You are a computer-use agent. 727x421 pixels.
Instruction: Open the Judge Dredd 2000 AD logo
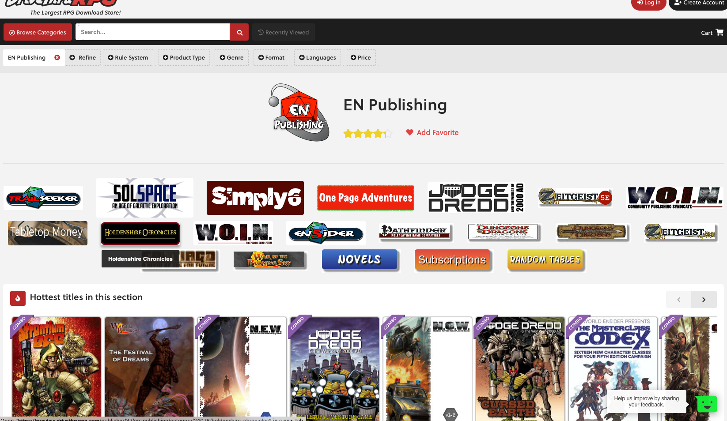(x=476, y=198)
